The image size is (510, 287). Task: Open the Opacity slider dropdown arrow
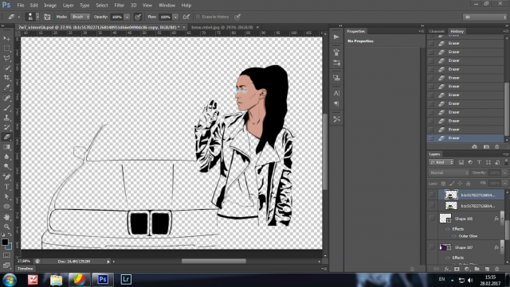[127, 17]
